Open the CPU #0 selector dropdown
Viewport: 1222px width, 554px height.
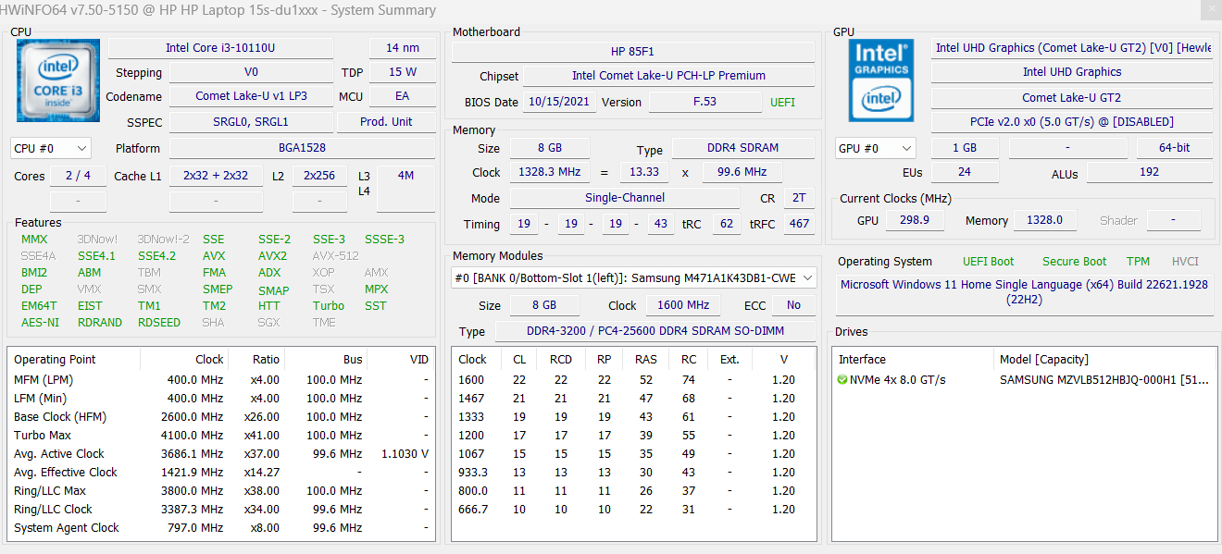51,148
